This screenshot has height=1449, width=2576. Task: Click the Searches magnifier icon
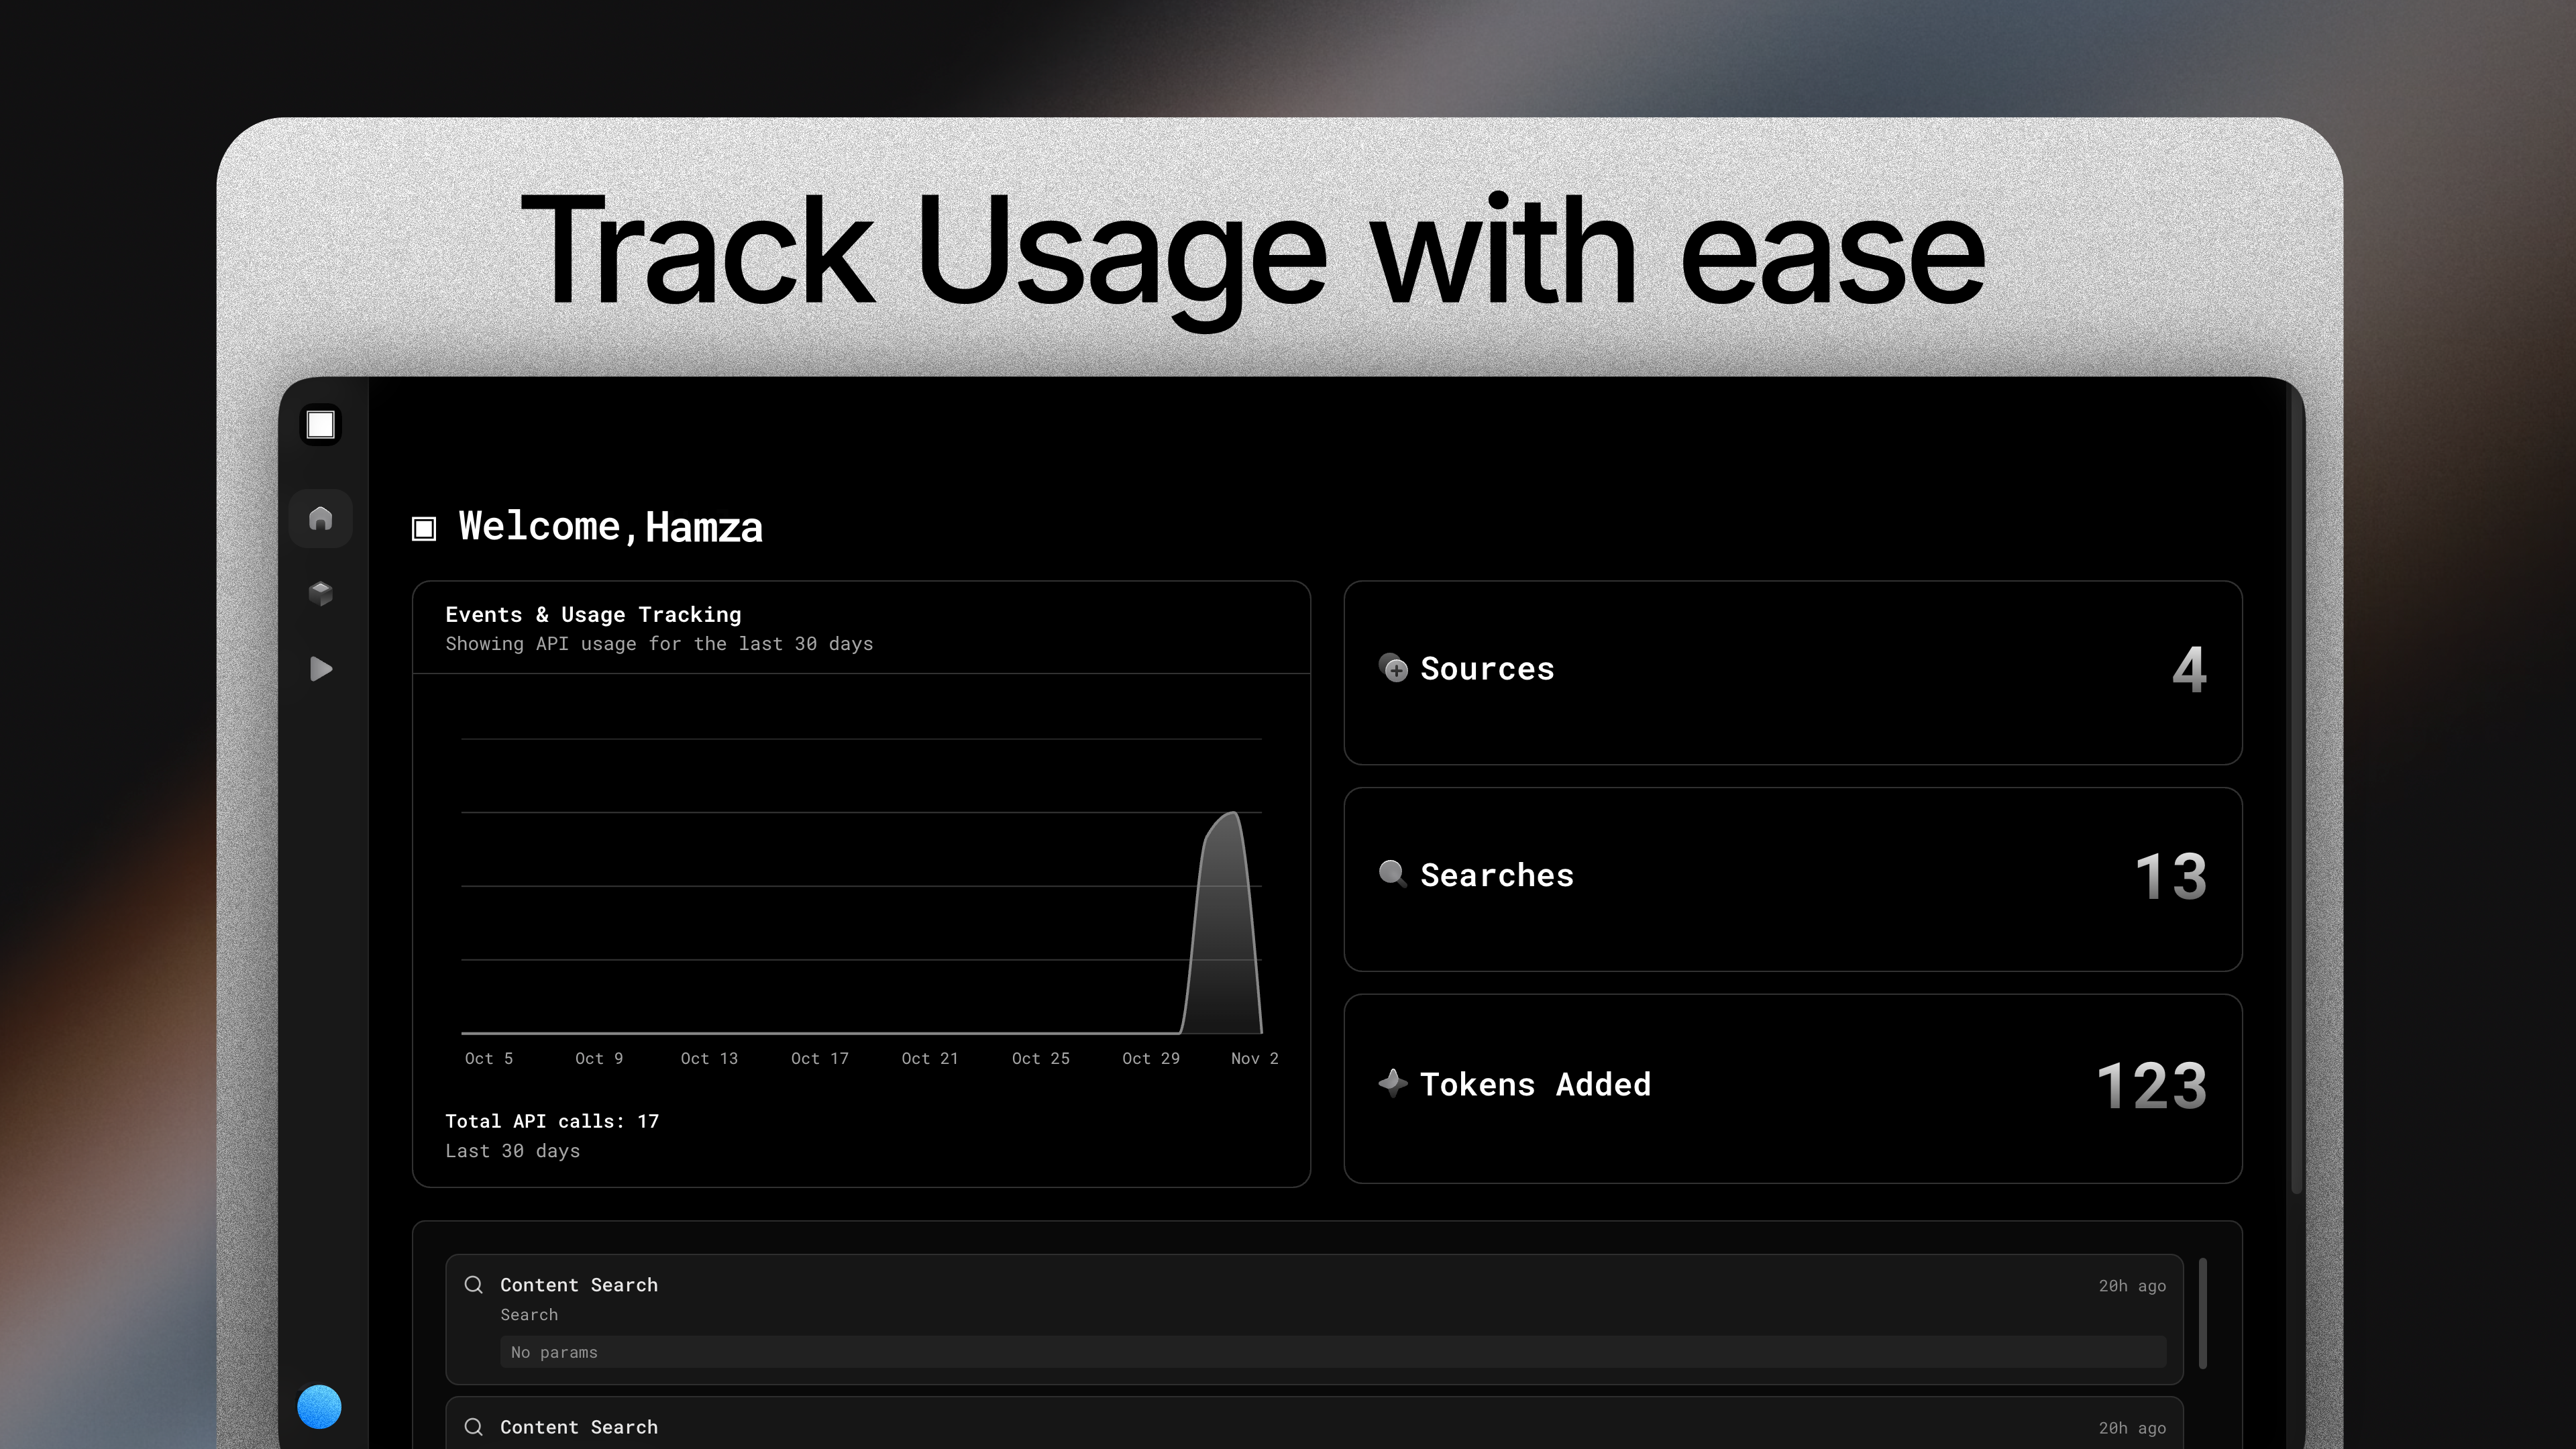click(1392, 874)
